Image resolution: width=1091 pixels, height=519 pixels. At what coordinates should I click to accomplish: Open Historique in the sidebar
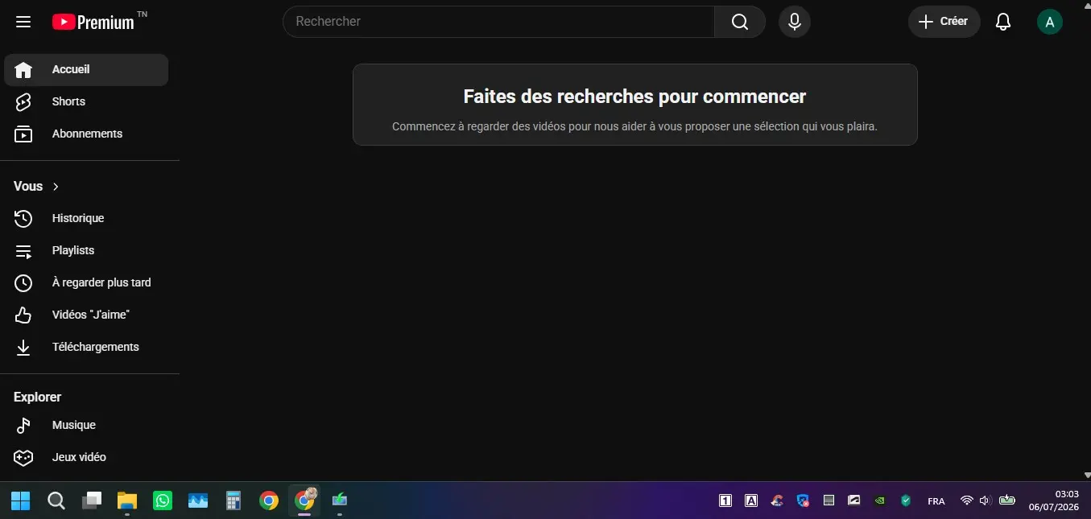[86, 218]
